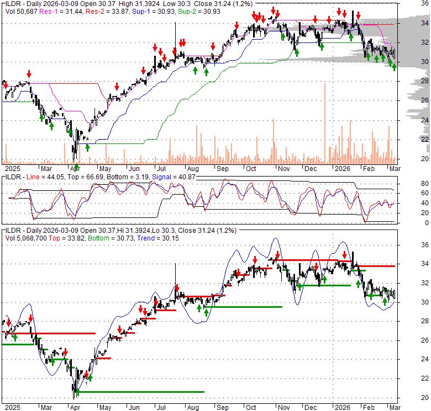431x411 pixels.
Task: Click the 28 price label on the top chart axis
Action: pyautogui.click(x=425, y=81)
